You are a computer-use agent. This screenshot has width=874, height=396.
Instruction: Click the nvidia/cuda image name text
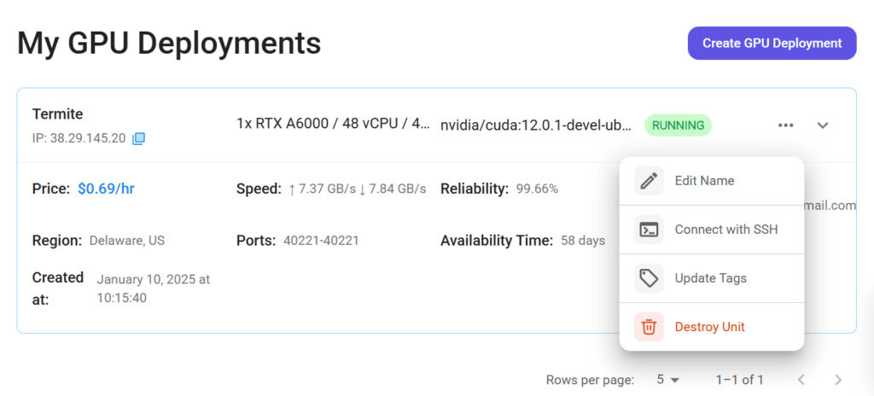click(x=536, y=125)
